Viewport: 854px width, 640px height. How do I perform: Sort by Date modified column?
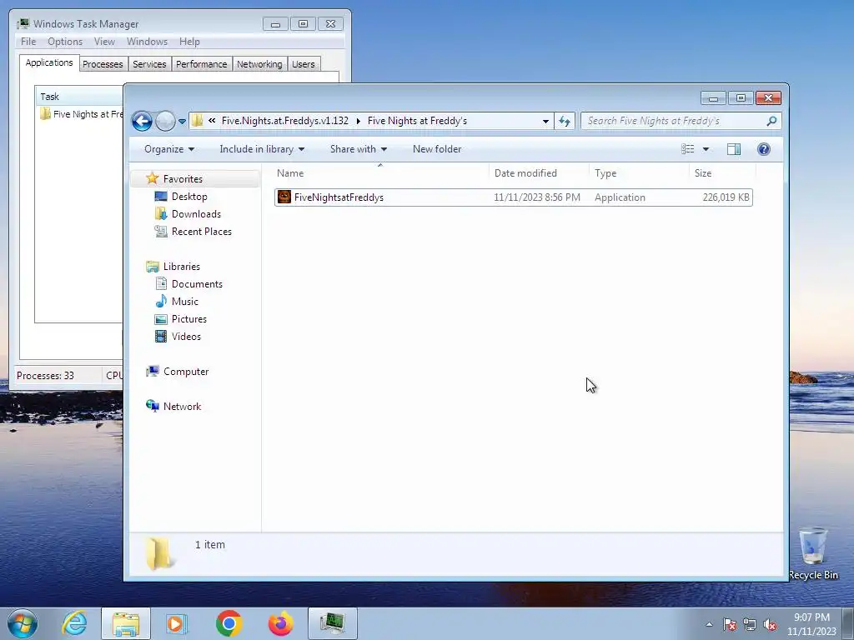[x=539, y=173]
